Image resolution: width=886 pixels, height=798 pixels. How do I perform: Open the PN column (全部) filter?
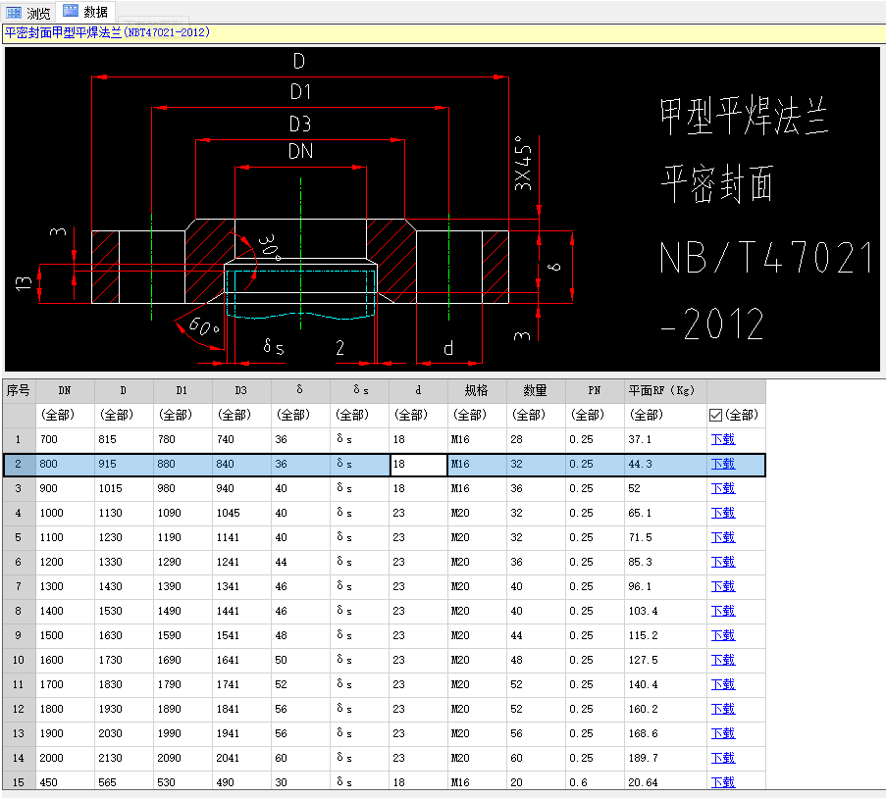click(x=586, y=415)
